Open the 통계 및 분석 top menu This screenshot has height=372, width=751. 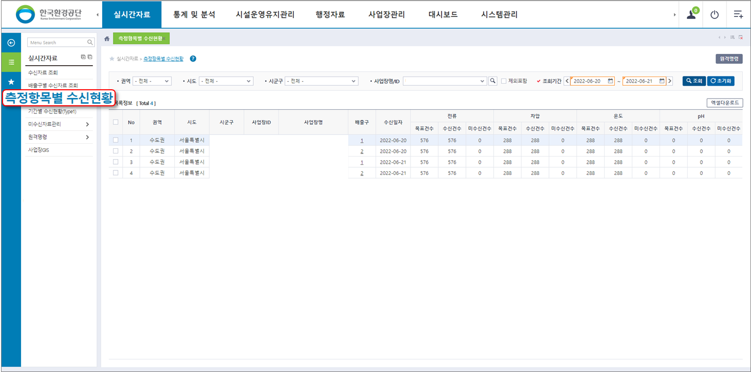pos(195,15)
